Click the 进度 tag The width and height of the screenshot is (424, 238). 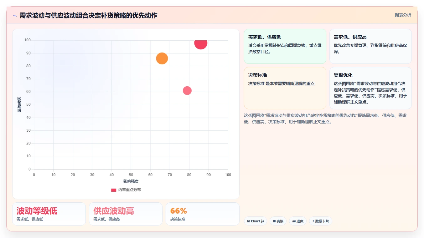(x=298, y=221)
